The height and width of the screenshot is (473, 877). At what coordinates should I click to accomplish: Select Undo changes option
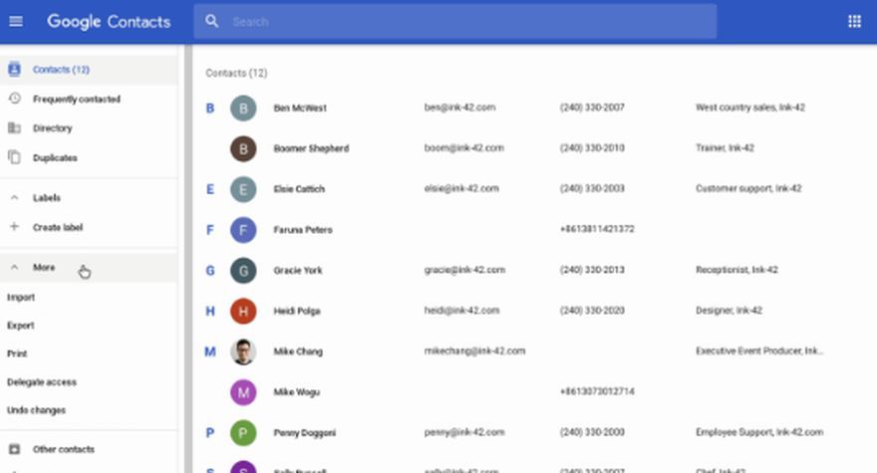pyautogui.click(x=37, y=410)
